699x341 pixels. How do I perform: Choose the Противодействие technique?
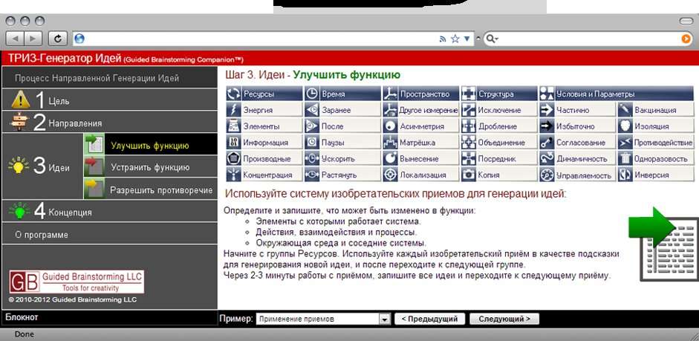pos(656,142)
